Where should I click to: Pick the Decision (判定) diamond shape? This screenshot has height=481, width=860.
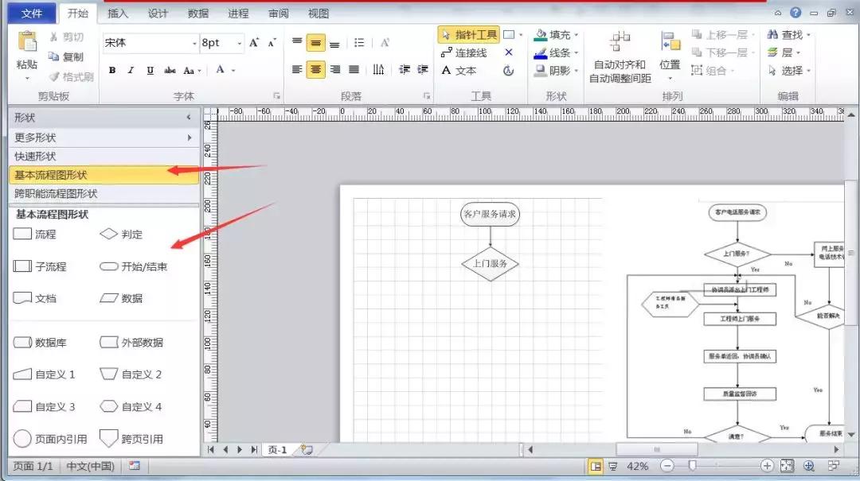[x=109, y=235]
